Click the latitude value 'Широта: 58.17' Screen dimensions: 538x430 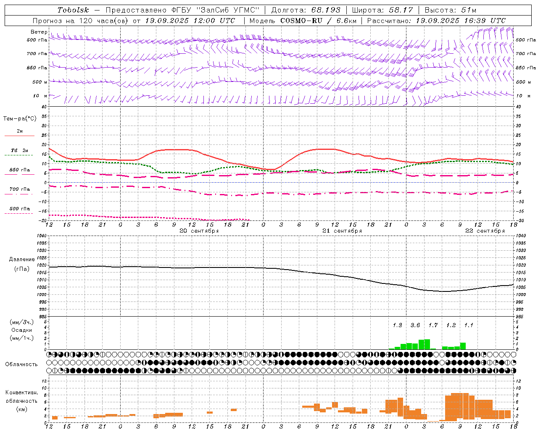[382, 10]
